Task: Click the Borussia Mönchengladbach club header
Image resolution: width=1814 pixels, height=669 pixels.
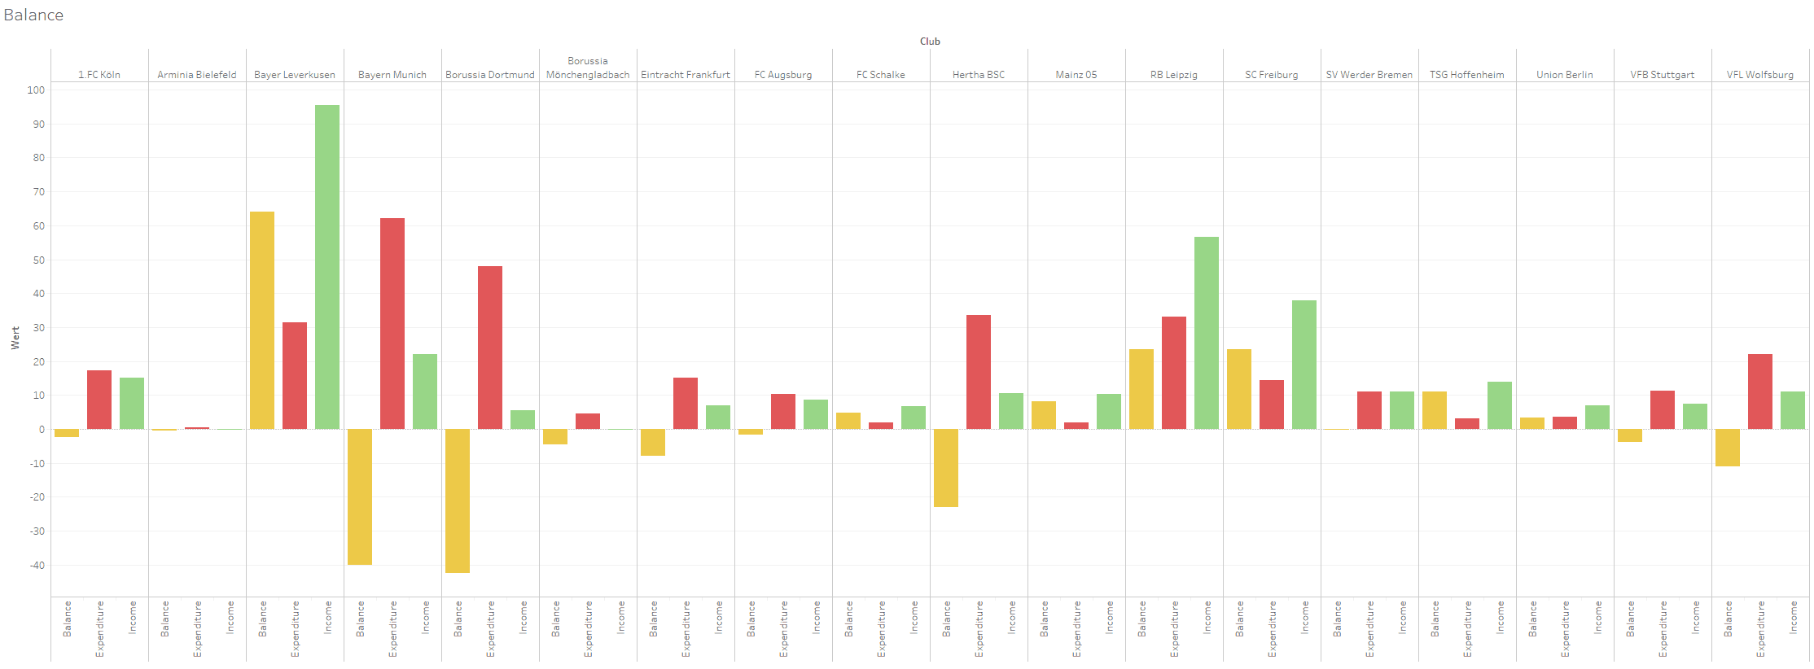Action: click(588, 68)
